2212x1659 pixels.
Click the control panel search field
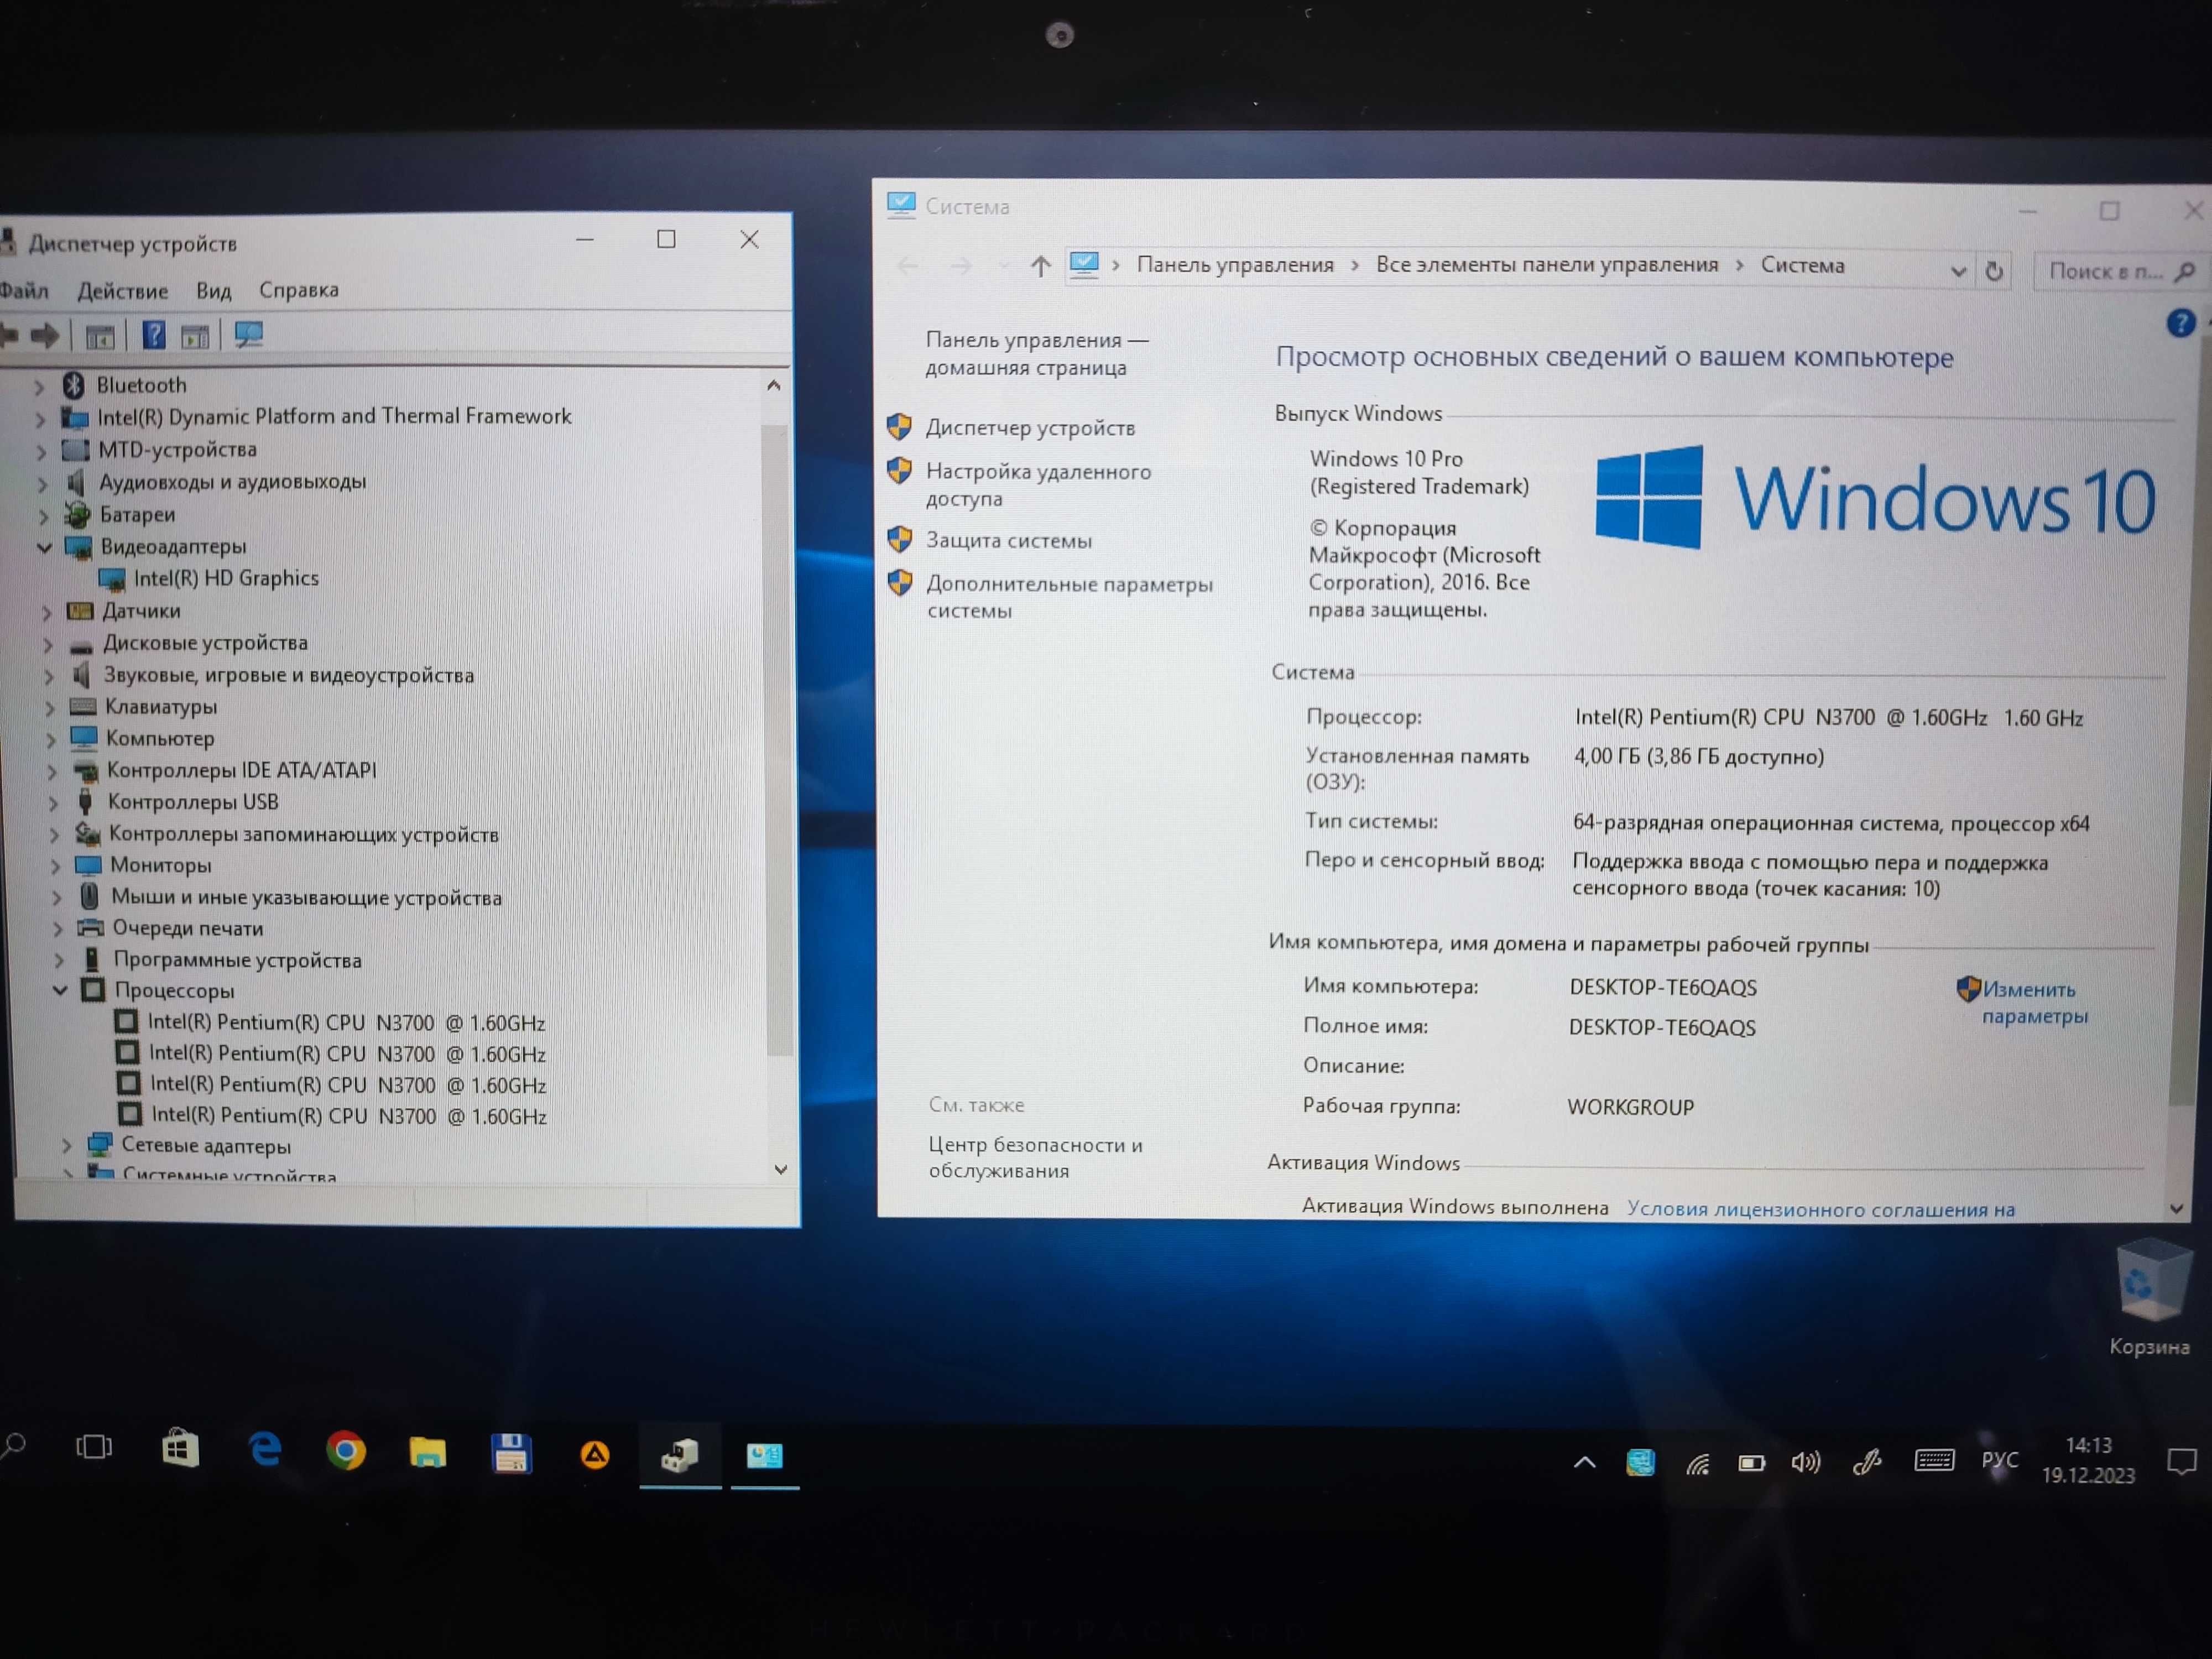(x=2120, y=271)
